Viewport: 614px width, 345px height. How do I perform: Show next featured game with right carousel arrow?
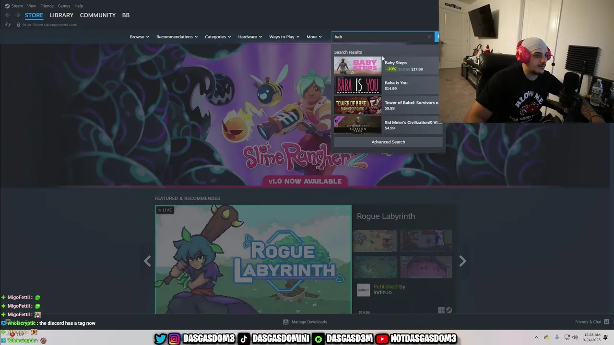click(x=462, y=261)
